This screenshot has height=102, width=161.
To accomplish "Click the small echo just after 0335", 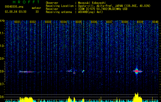I will click(83, 71).
